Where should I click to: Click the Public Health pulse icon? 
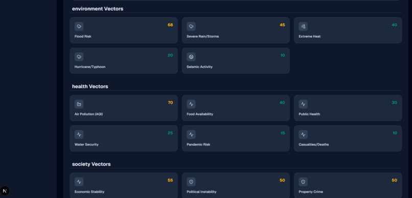[303, 104]
